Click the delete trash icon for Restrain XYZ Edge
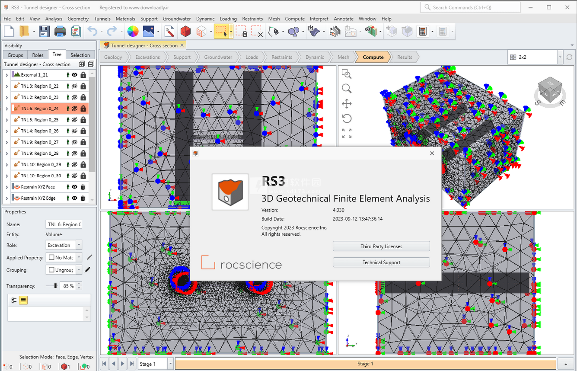577x371 pixels. click(x=83, y=198)
